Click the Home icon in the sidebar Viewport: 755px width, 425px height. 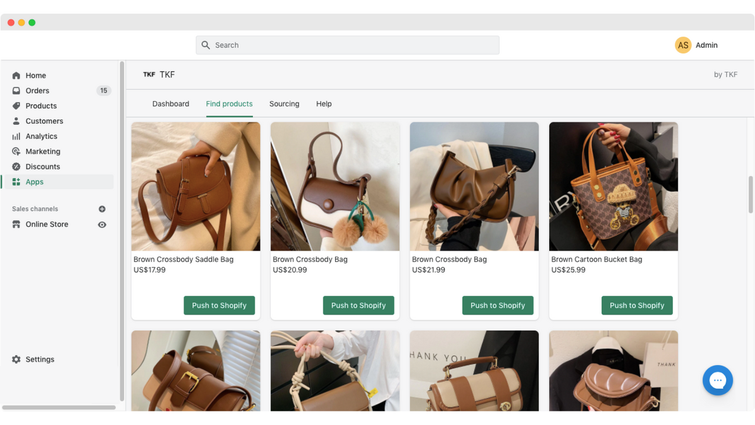click(x=16, y=76)
